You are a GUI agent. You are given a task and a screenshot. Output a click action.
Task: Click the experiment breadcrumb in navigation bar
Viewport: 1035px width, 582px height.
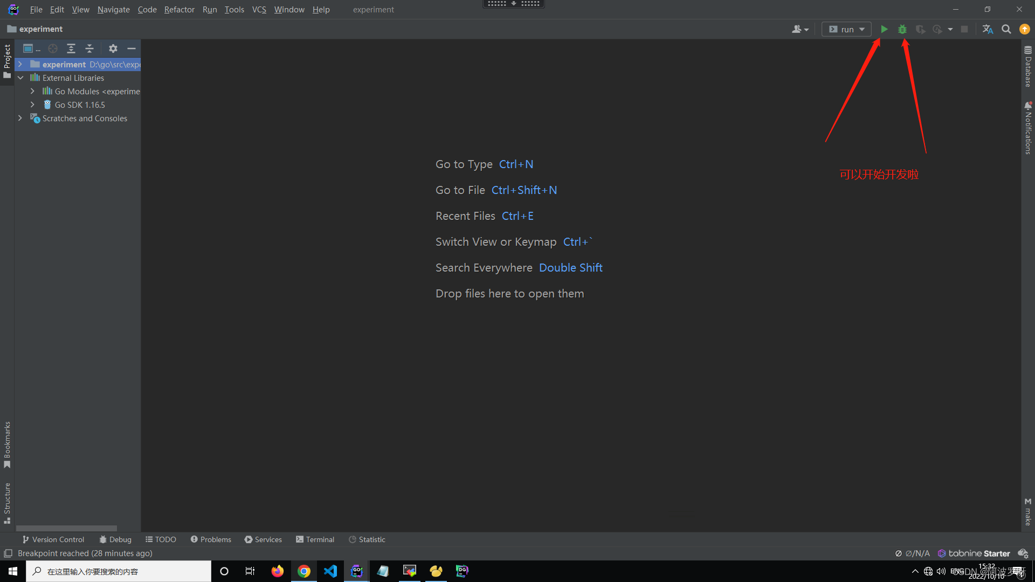pos(35,29)
